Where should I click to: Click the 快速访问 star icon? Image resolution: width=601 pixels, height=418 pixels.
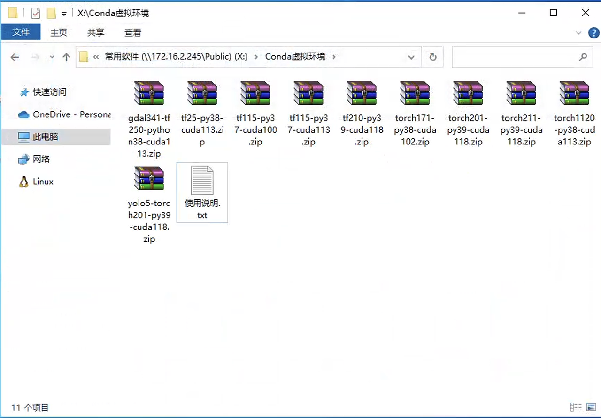tap(24, 92)
